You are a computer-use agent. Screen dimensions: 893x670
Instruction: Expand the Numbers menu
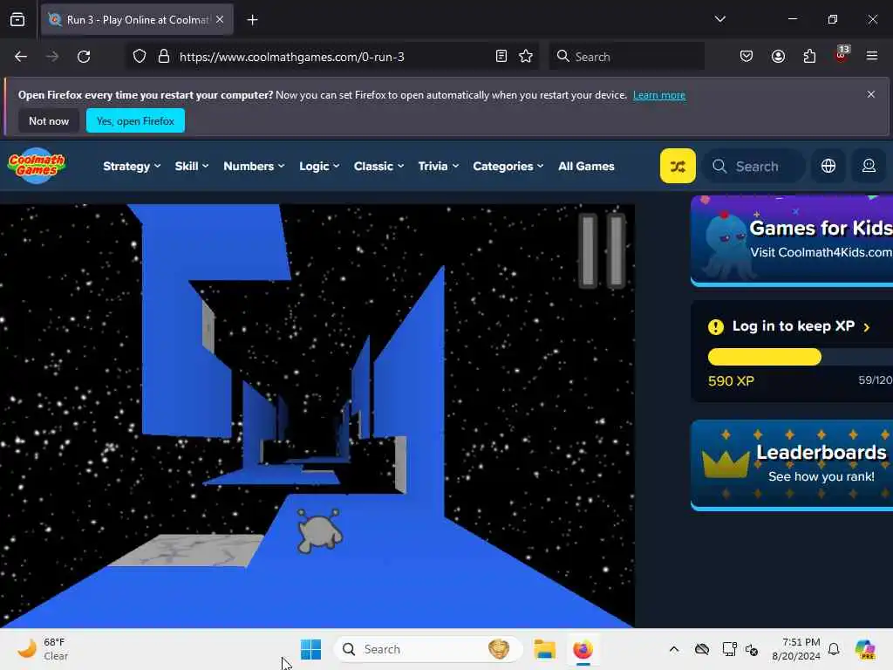click(x=254, y=166)
